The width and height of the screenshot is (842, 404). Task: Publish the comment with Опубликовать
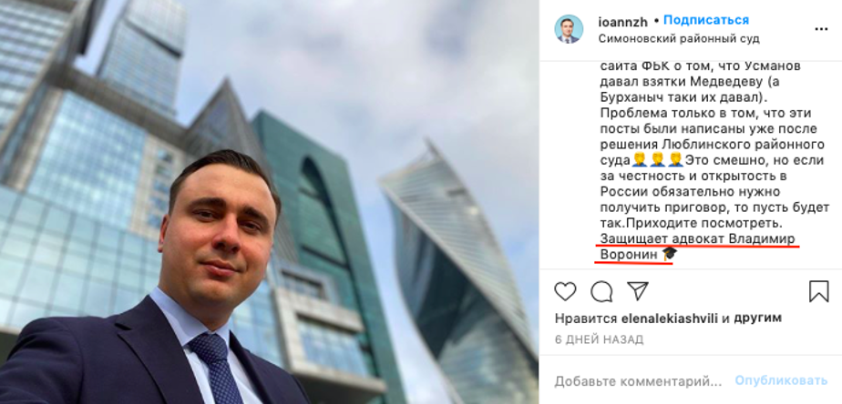781,380
